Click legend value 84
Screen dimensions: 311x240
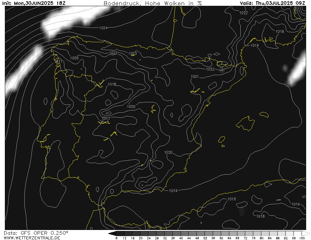click(270, 238)
